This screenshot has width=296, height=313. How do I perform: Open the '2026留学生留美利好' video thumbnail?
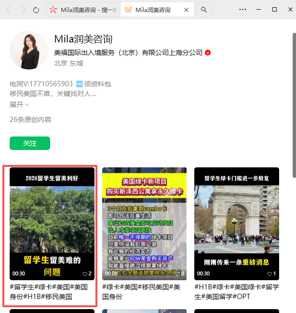(x=52, y=224)
